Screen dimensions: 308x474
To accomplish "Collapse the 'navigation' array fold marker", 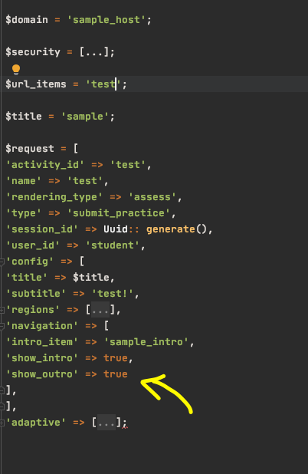I will (x=2, y=326).
